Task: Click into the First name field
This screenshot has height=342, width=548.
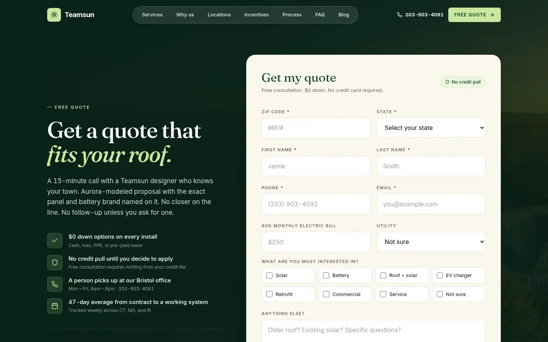Action: pos(316,166)
